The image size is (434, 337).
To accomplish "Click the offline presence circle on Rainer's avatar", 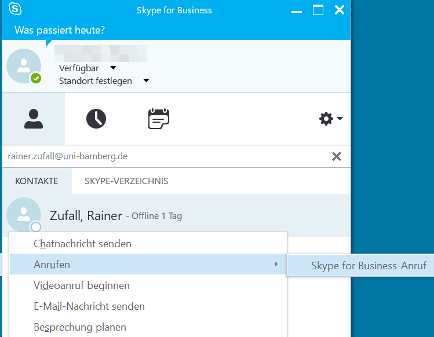I will tap(36, 227).
